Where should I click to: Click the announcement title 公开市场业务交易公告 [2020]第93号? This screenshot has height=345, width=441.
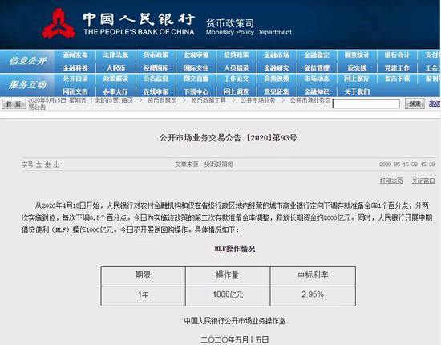[228, 138]
